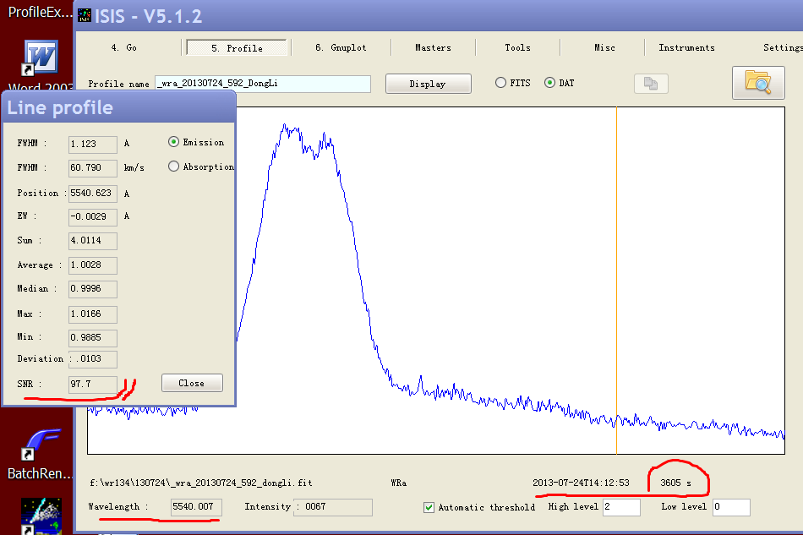This screenshot has width=803, height=535.
Task: Switch to the 6. Gnuplot tab
Action: [341, 47]
